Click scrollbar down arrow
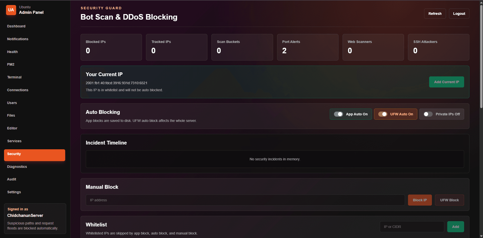This screenshot has width=483, height=238. 481,236
